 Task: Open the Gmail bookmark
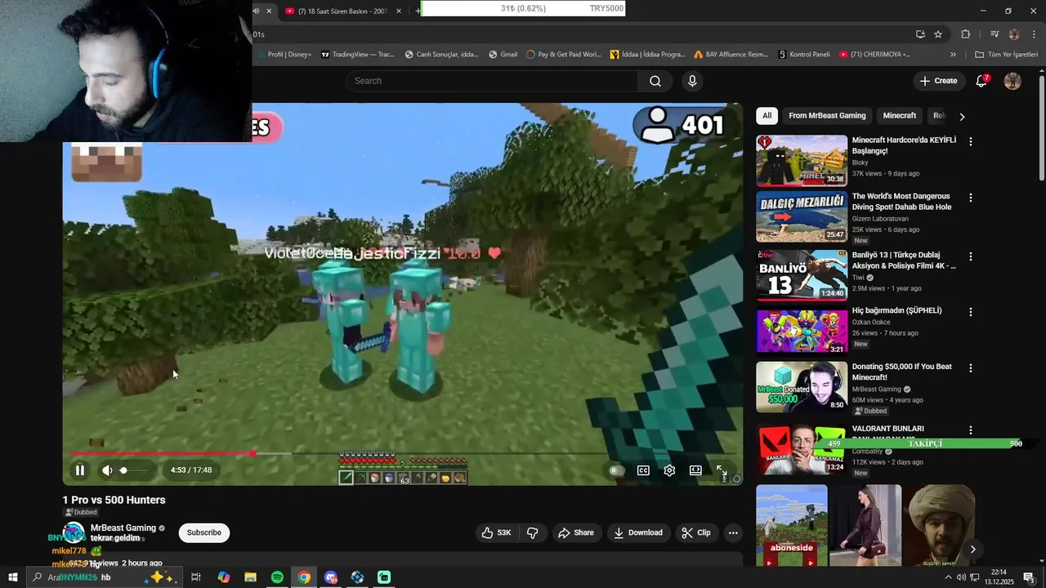coord(503,55)
